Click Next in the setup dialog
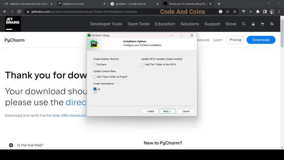This screenshot has width=284, height=160. pyautogui.click(x=167, y=111)
